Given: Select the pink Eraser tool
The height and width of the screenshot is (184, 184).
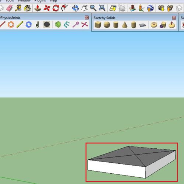Looking at the screenshot, I should (10, 8).
